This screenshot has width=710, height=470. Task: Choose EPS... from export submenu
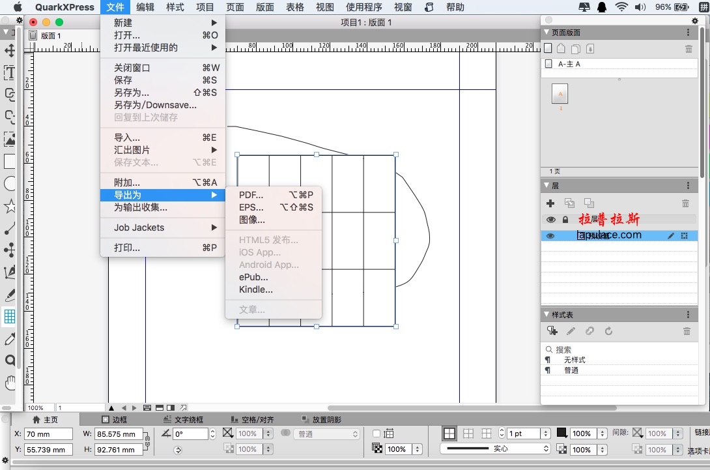274,207
